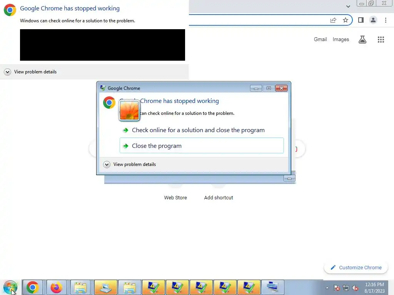This screenshot has height=295, width=394.
Task: Open the Web Store shortcut
Action: 175,197
